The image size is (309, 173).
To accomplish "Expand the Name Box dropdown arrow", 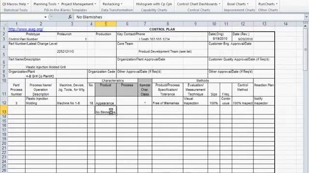I will (x=45, y=17).
